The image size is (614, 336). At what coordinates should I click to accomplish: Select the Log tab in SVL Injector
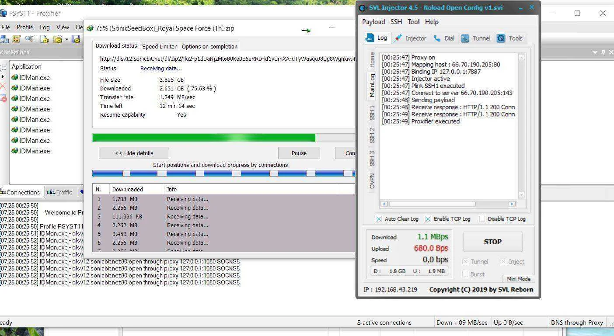click(377, 38)
